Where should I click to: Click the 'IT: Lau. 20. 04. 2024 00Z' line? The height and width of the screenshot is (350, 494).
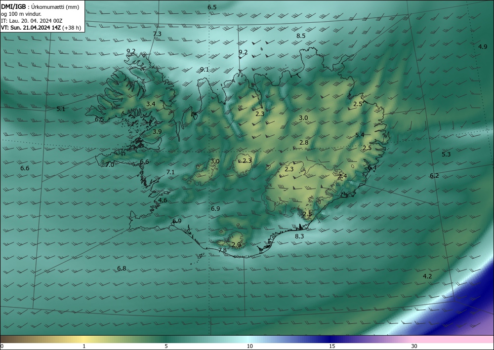[32, 21]
